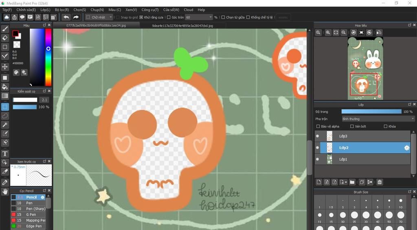Click the Navigator canvas thumbnail
The height and width of the screenshot is (230, 417).
point(365,68)
